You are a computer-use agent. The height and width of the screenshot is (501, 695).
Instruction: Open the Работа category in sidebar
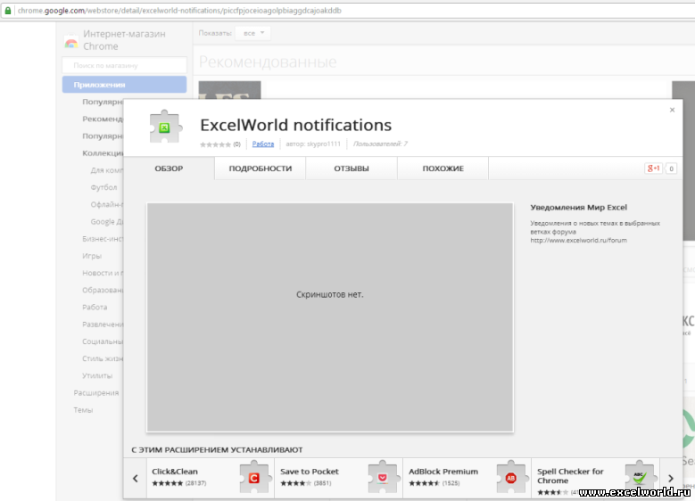click(95, 308)
